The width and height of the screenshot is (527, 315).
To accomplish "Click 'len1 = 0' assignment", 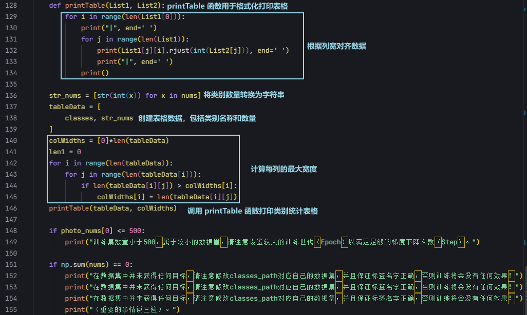I will pyautogui.click(x=65, y=152).
